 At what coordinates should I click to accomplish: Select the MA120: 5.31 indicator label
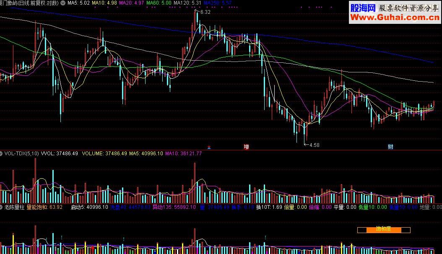pyautogui.click(x=187, y=3)
